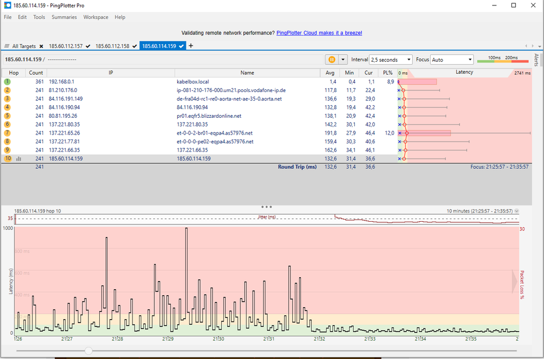
Task: Click the 100ms/200ms latency color scale legend
Action: click(x=503, y=59)
